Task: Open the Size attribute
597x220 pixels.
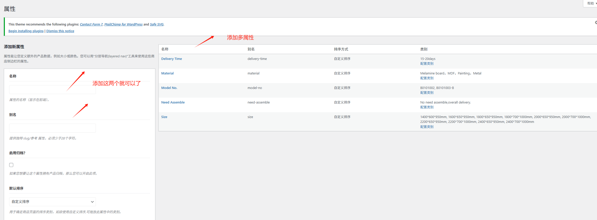Action: (x=164, y=117)
